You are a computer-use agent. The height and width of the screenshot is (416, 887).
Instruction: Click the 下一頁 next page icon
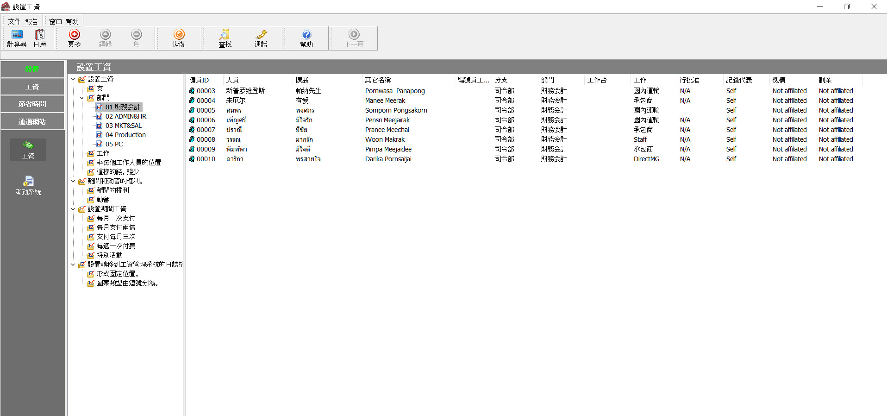coord(354,34)
